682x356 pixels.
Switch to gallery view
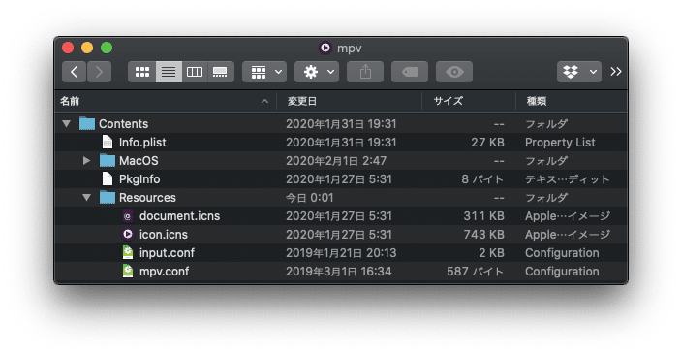220,72
